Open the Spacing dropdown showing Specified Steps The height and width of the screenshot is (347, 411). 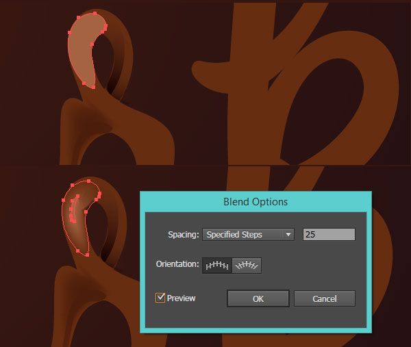tap(248, 234)
